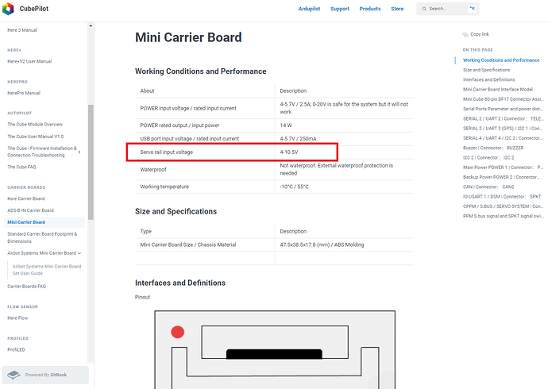This screenshot has width=548, height=389.
Task: Open Here 3 Manual page
Action: tap(22, 30)
